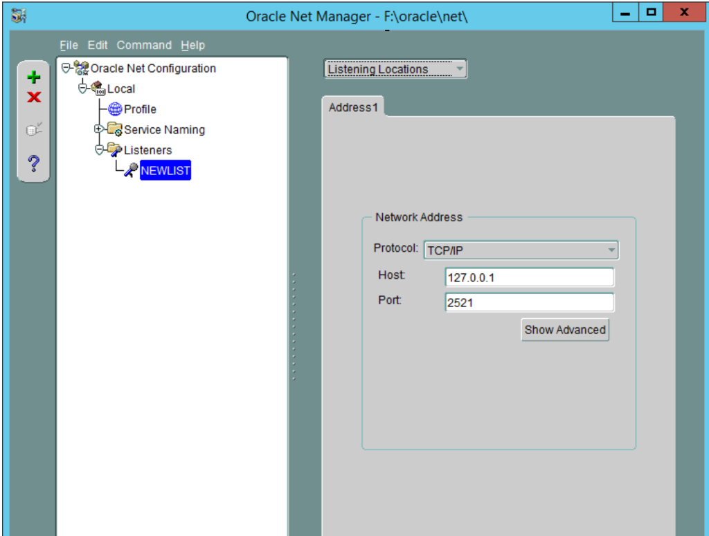Delete selected listener with red X icon
Screen dimensions: 709x536
pos(33,97)
